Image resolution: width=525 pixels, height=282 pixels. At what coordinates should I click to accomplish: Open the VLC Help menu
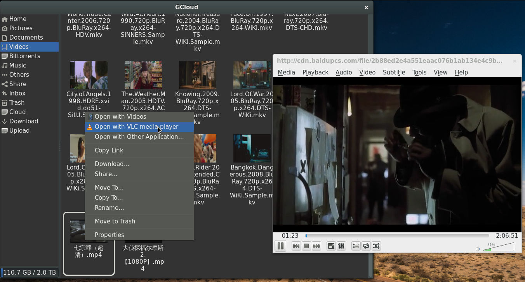[x=461, y=72]
